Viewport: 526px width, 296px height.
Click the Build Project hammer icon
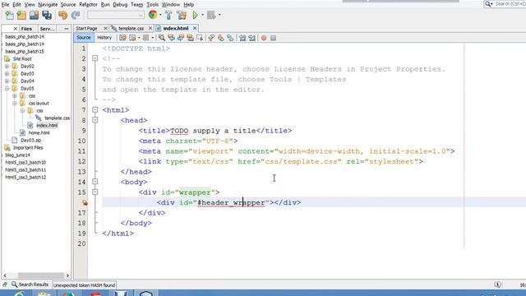click(x=168, y=15)
